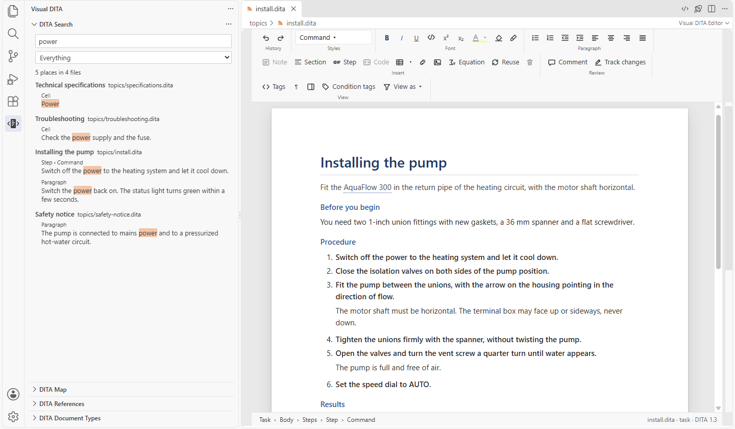Open the Explorer view in activity bar
Screen dimensions: 735x429
13,11
